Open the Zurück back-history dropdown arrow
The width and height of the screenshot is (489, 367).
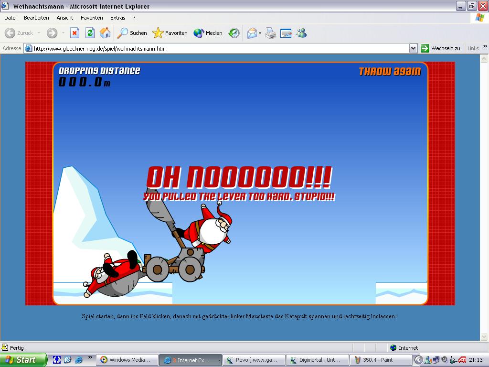click(39, 33)
